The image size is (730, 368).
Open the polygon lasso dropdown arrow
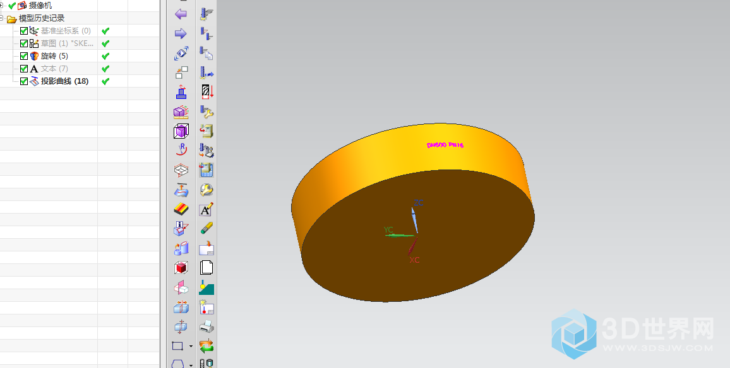[x=191, y=365]
